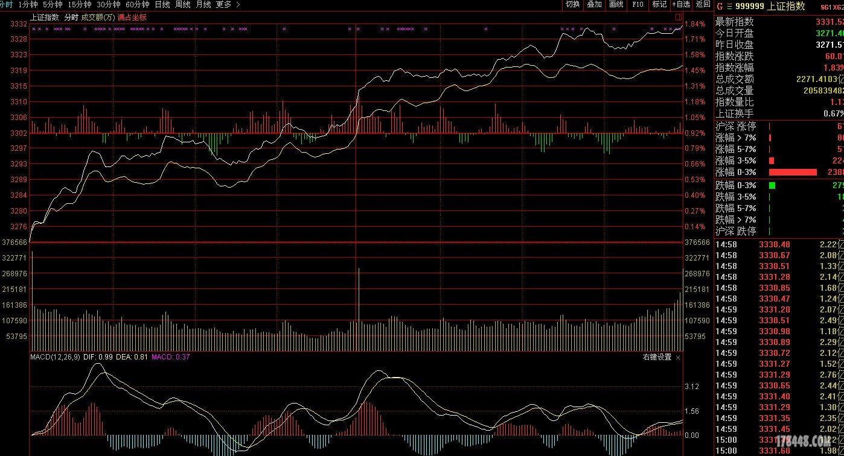Open the green list icon beside 999999
This screenshot has width=844, height=456.
coord(729,6)
